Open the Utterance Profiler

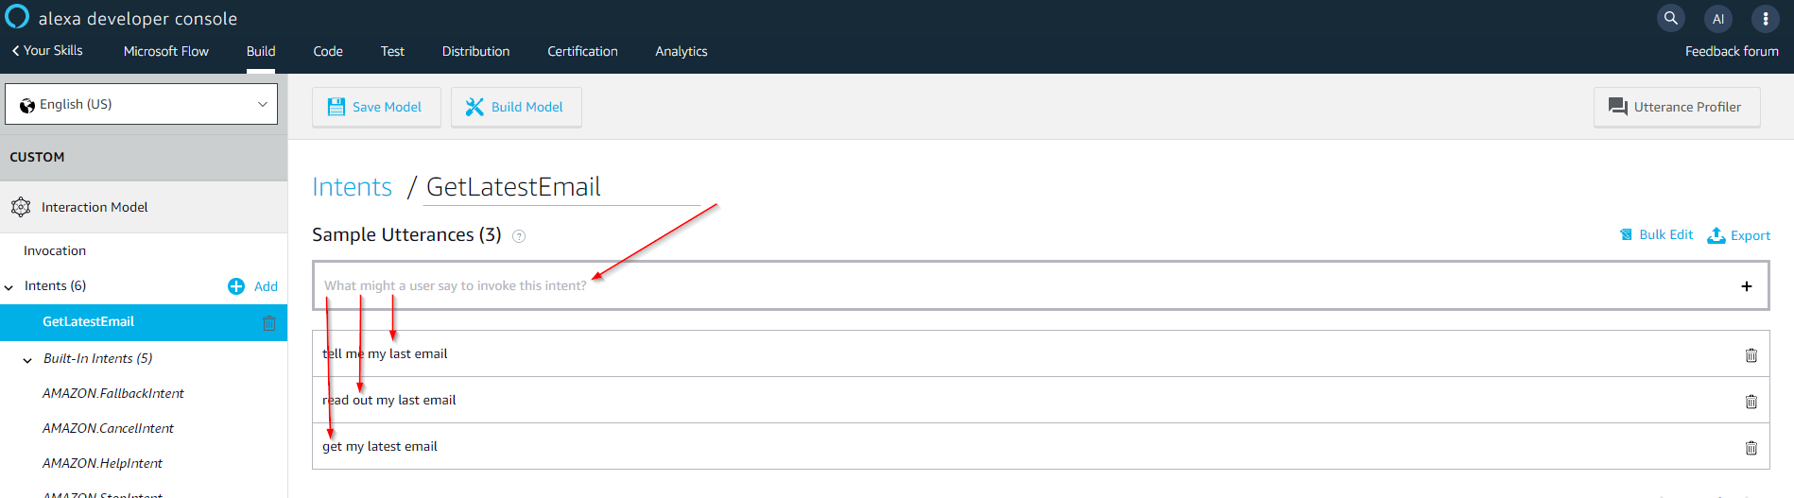pos(1676,107)
